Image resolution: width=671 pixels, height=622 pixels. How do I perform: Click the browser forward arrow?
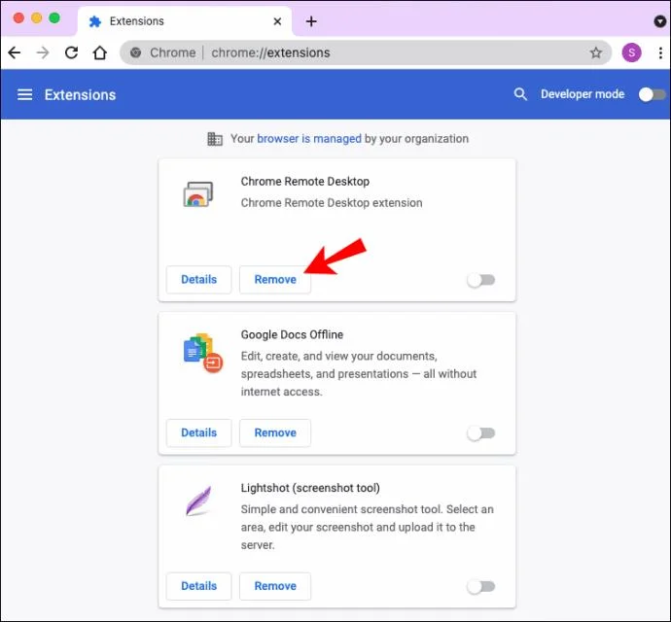click(x=43, y=52)
